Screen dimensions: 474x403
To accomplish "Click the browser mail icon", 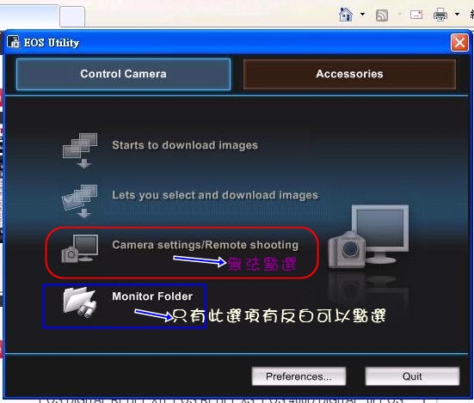I will click(x=416, y=15).
